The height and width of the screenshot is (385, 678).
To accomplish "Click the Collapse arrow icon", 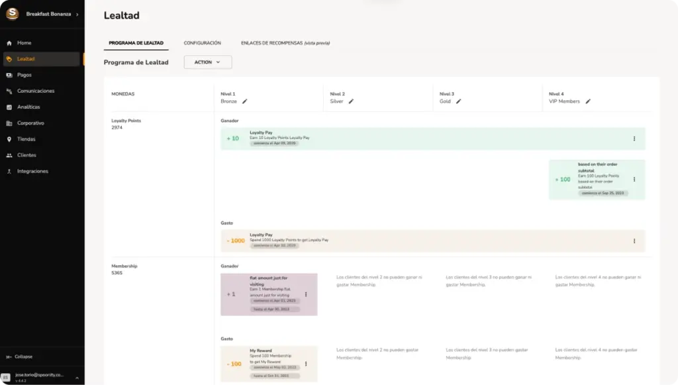I will click(9, 357).
